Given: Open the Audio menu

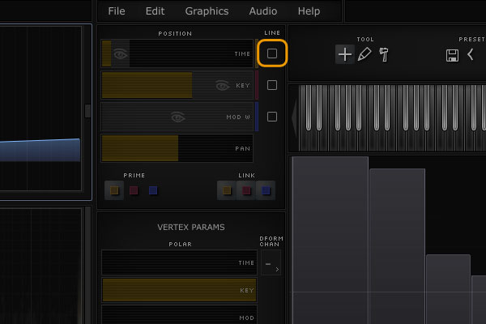Looking at the screenshot, I should 262,11.
